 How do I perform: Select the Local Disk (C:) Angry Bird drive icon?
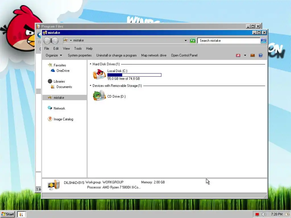tap(99, 74)
